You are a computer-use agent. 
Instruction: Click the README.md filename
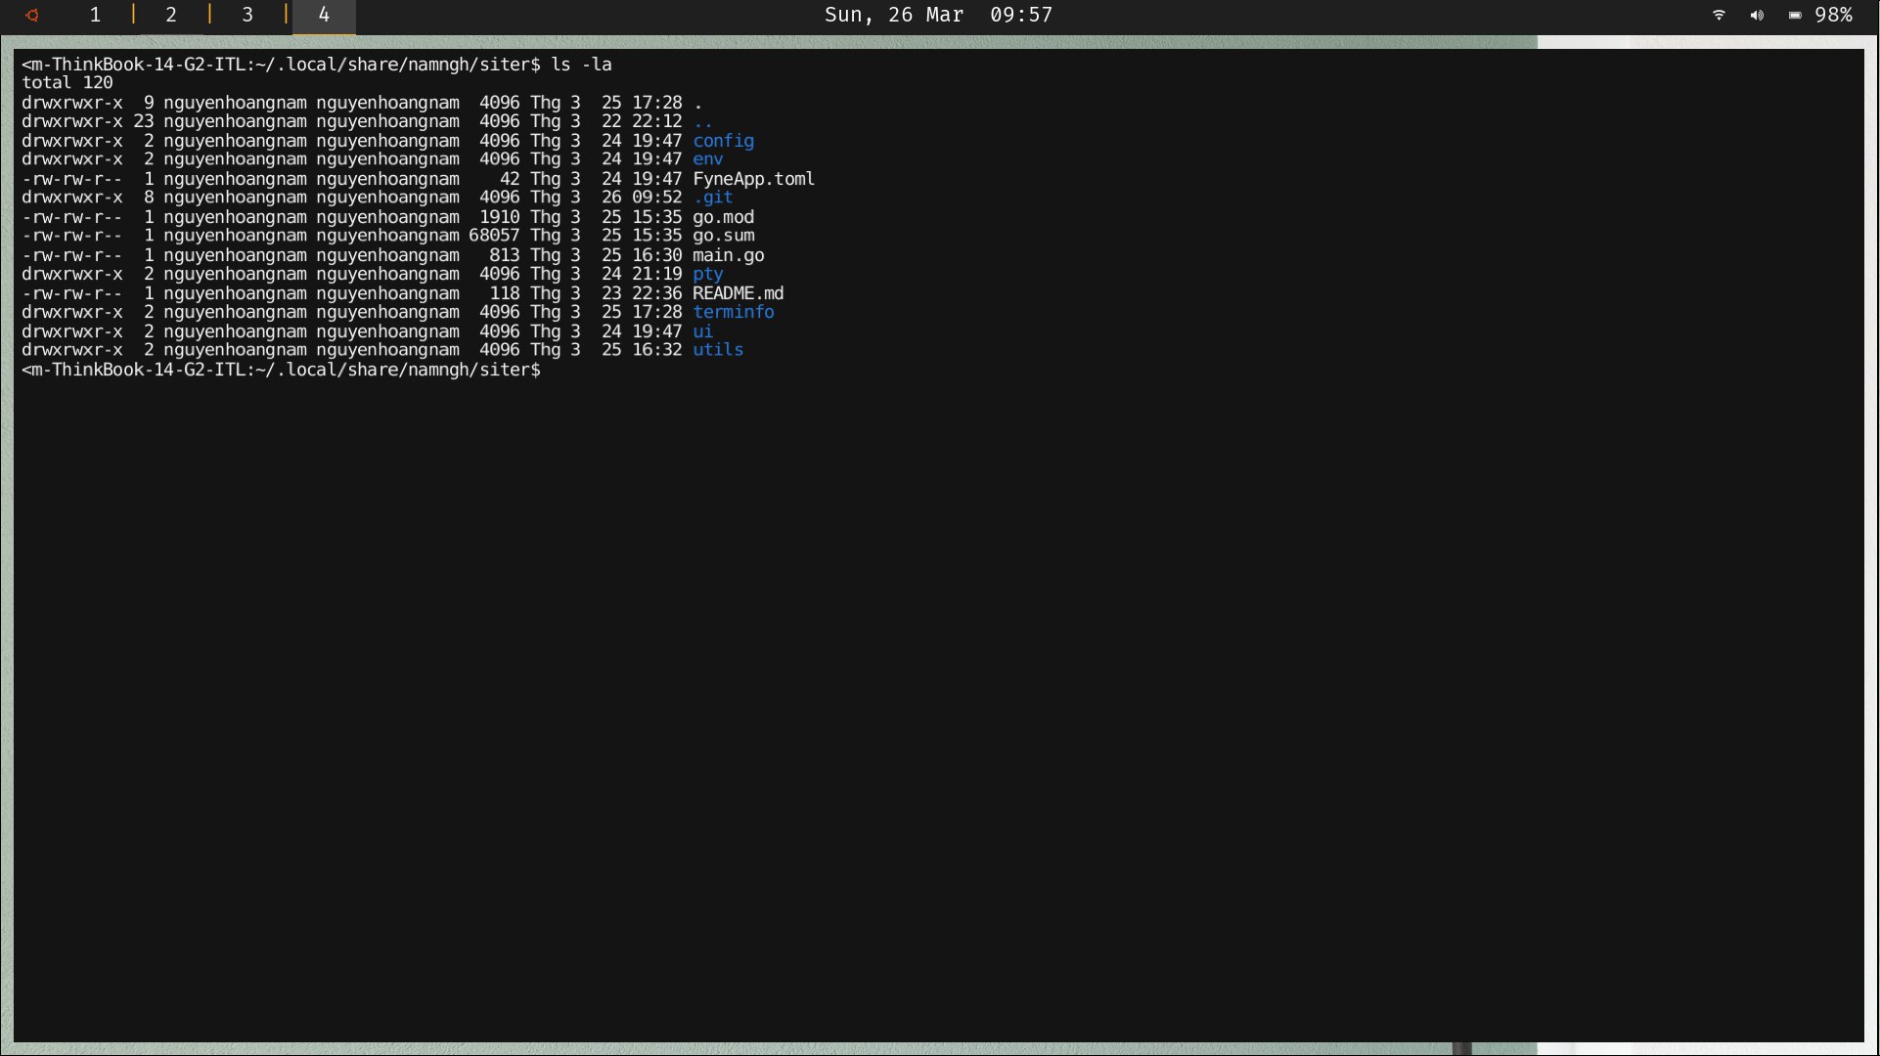click(738, 293)
